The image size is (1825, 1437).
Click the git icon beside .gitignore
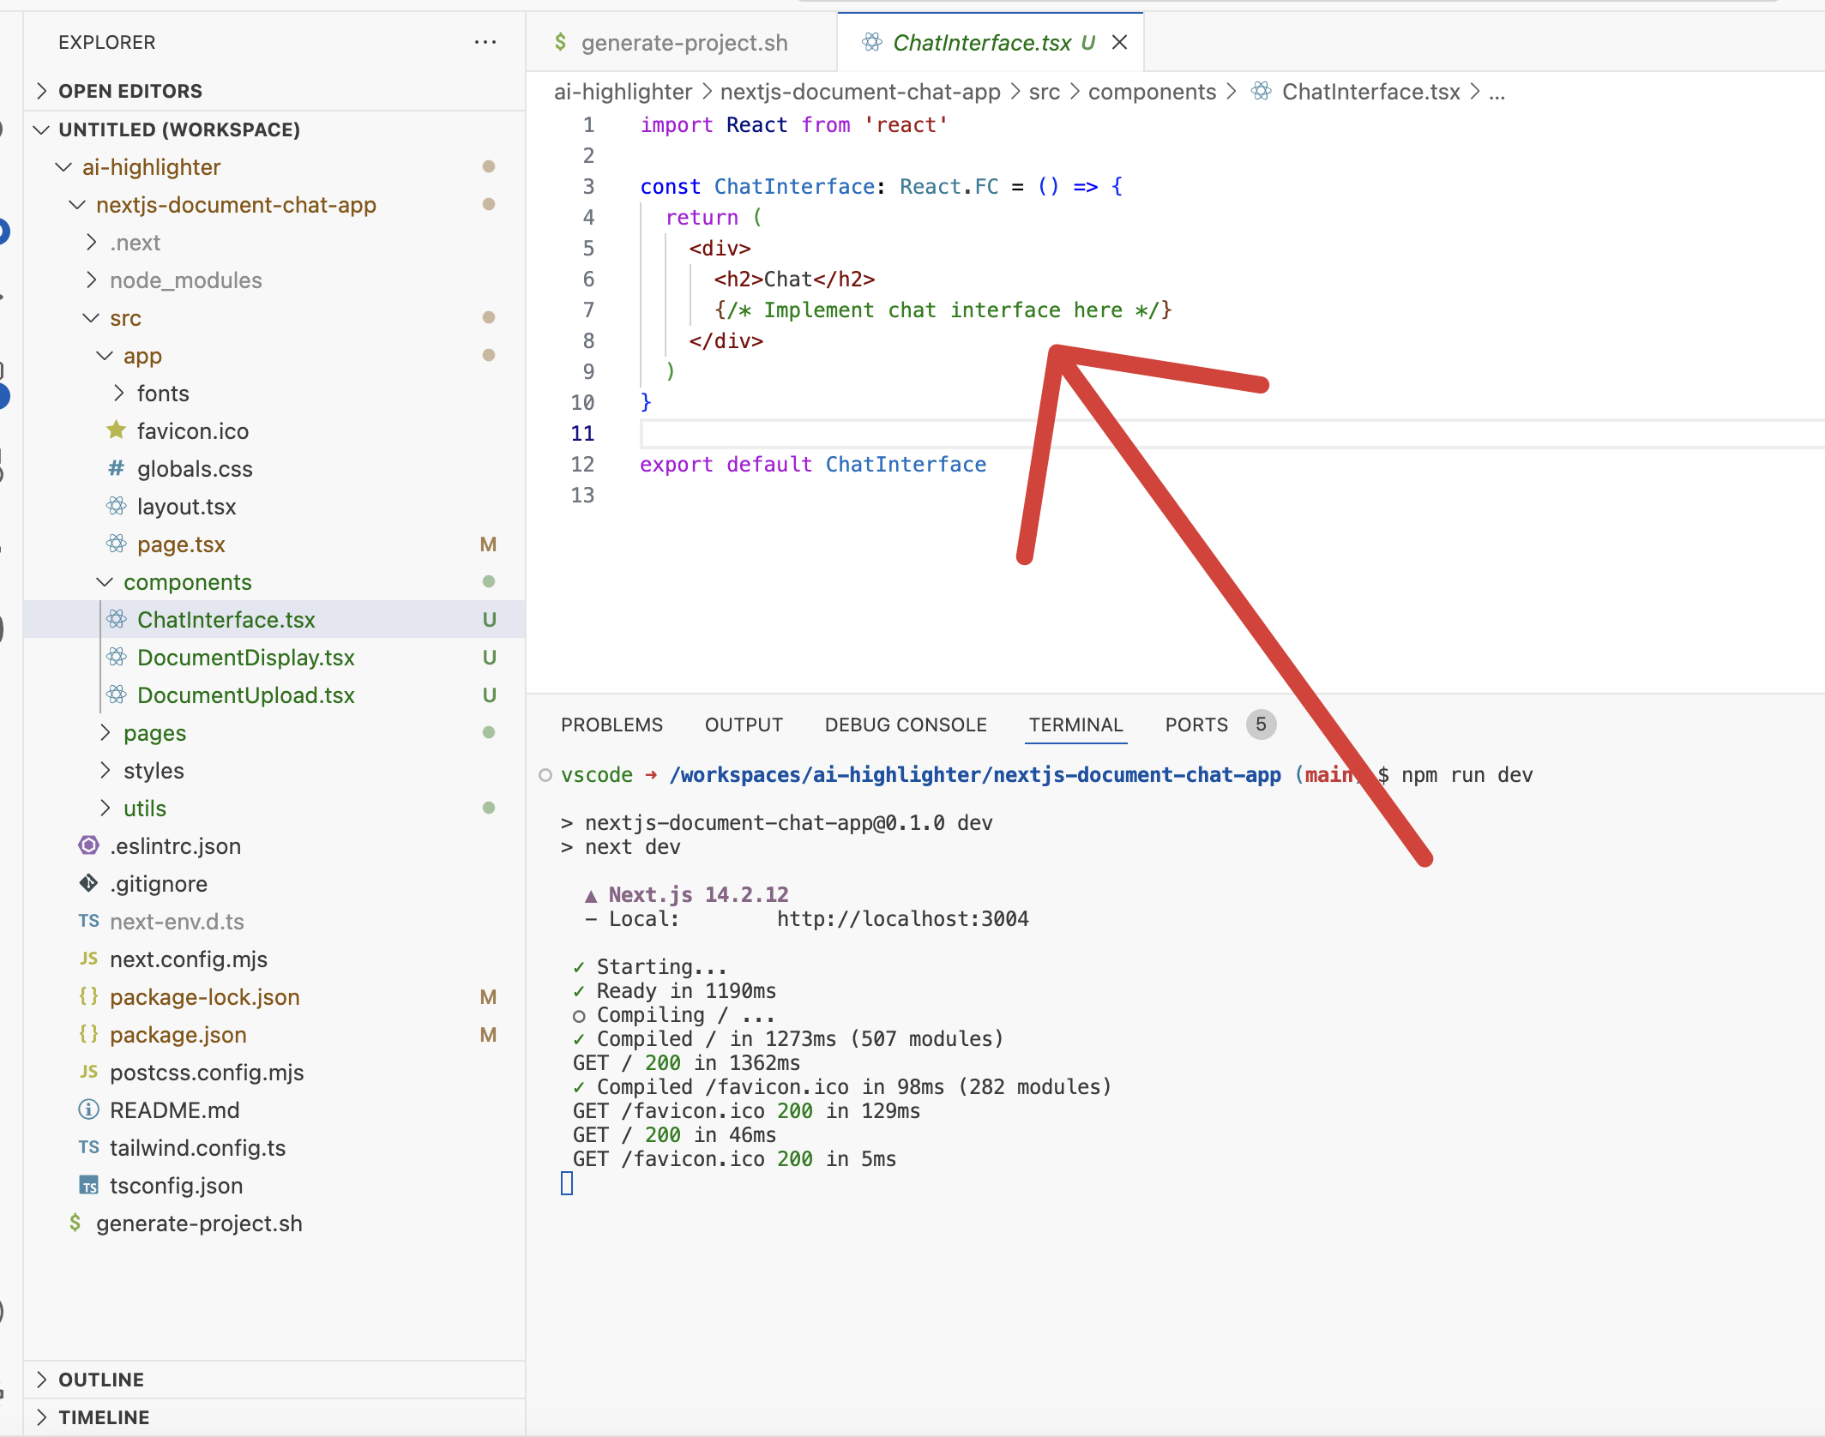pos(88,883)
